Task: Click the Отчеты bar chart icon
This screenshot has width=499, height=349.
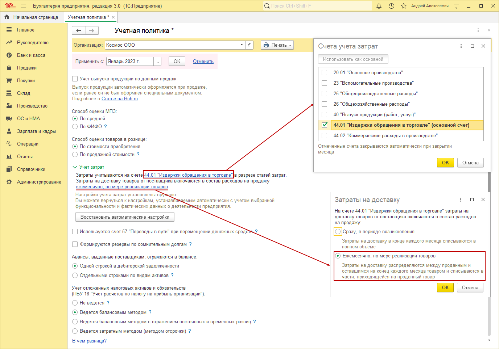Action: click(9, 156)
